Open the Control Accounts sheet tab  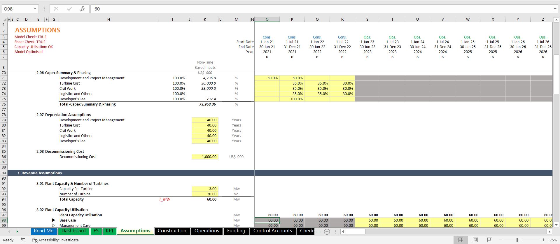click(273, 231)
